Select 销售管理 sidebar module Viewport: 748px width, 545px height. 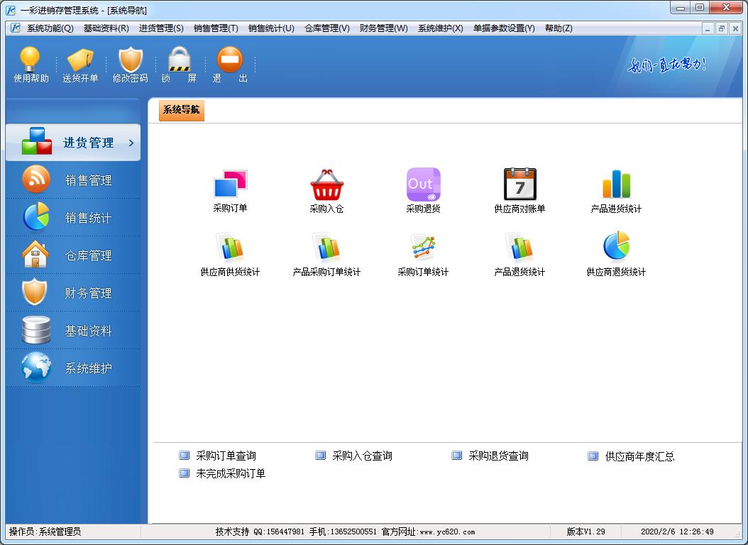tap(73, 180)
